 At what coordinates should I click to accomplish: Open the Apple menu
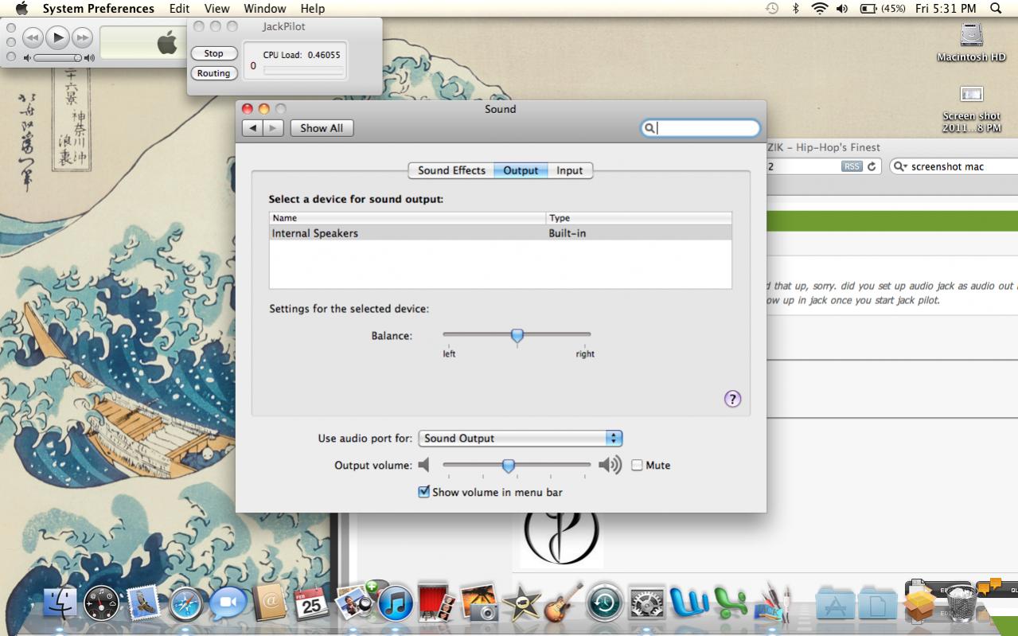pos(21,9)
